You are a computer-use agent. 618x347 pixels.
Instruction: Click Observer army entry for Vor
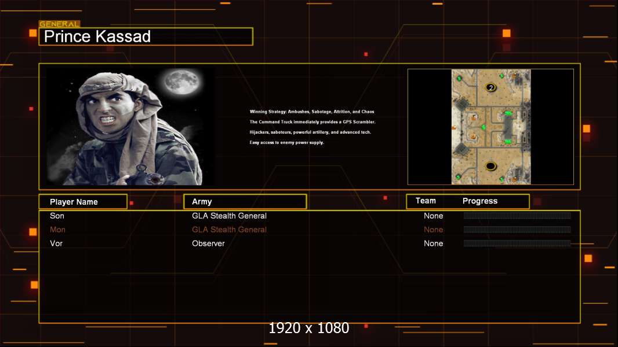[x=209, y=243]
